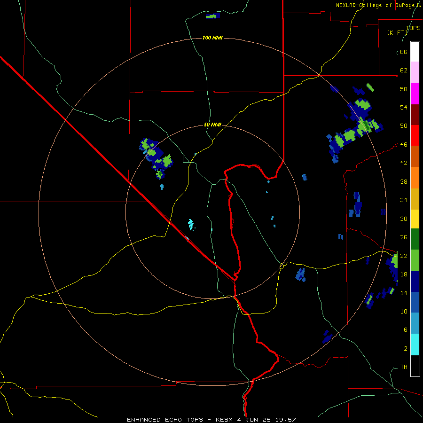Pick the dark orange legend color block

point(415,156)
